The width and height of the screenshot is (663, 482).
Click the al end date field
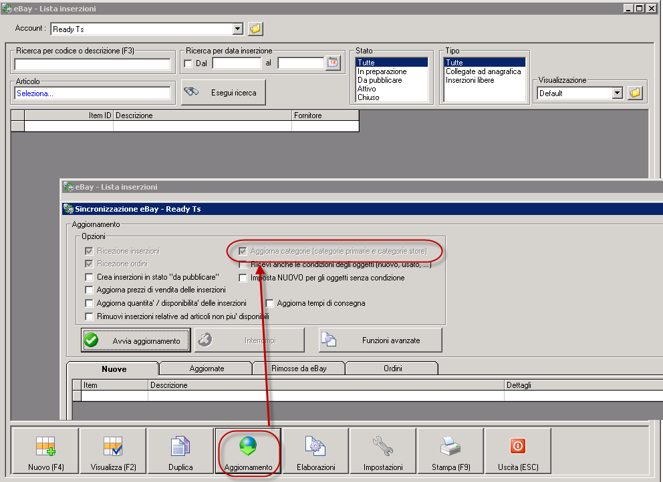pyautogui.click(x=301, y=63)
